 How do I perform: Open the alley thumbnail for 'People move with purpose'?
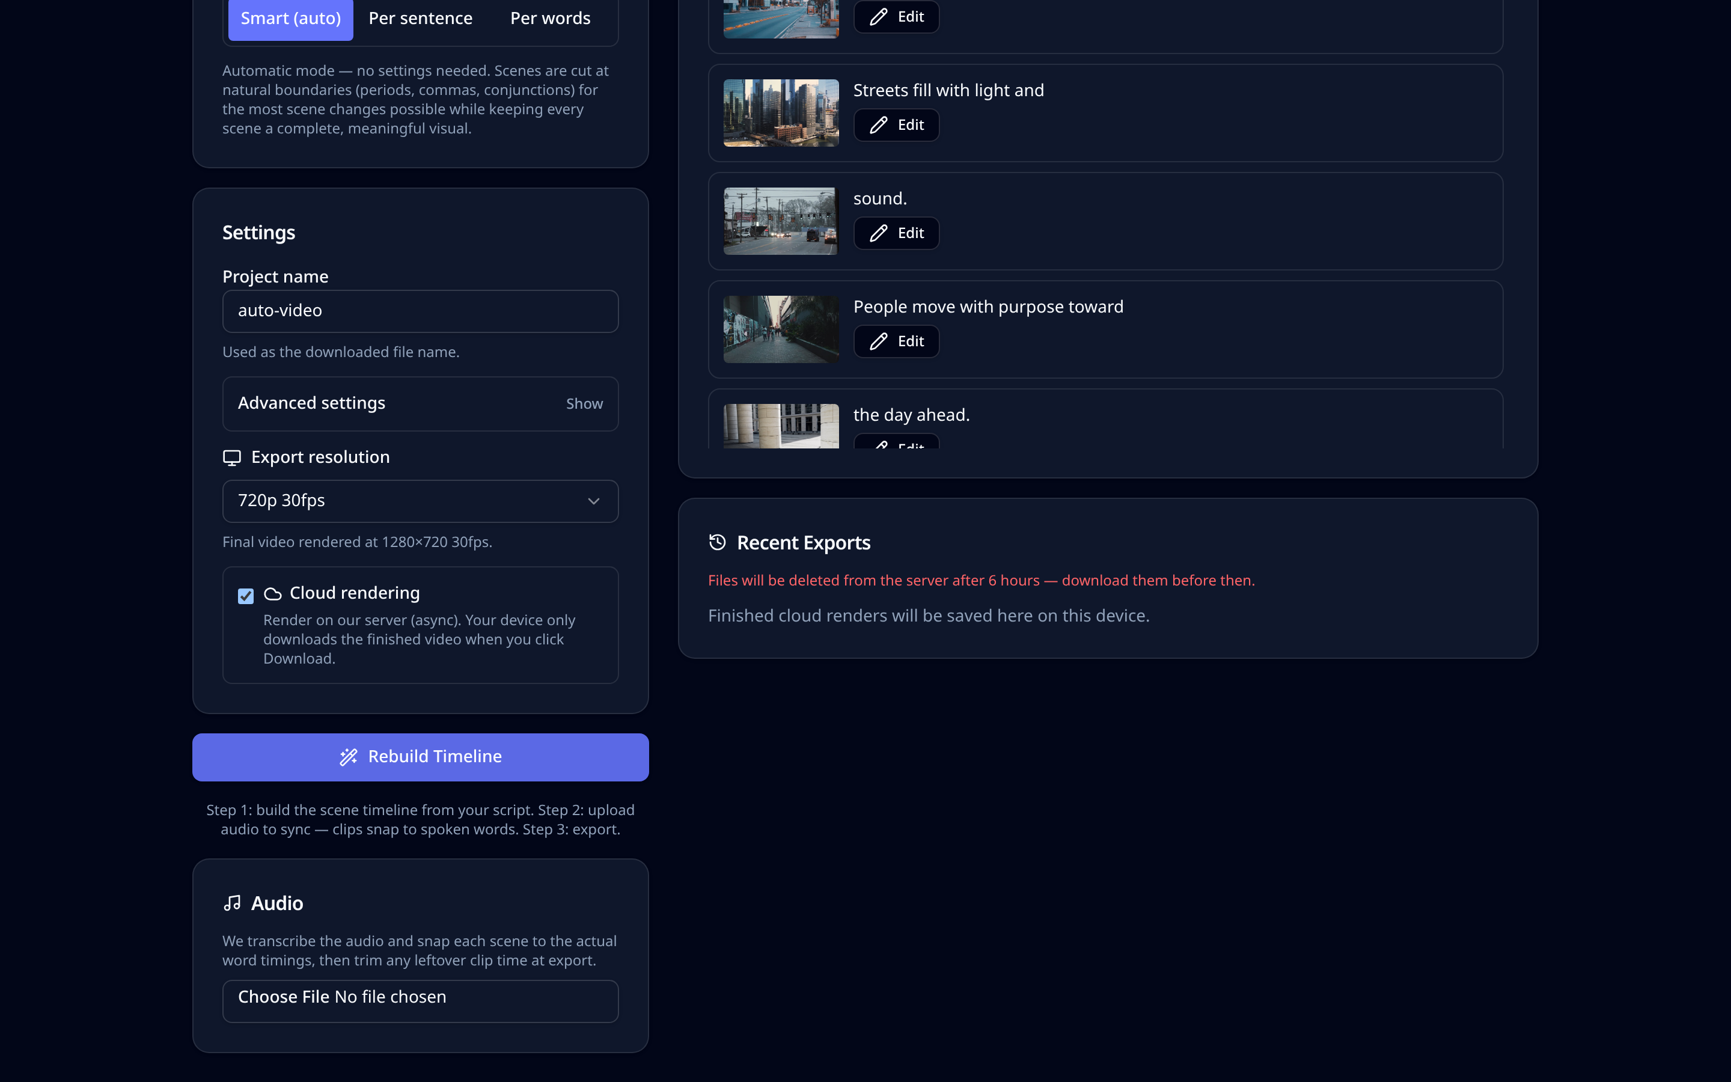point(781,329)
